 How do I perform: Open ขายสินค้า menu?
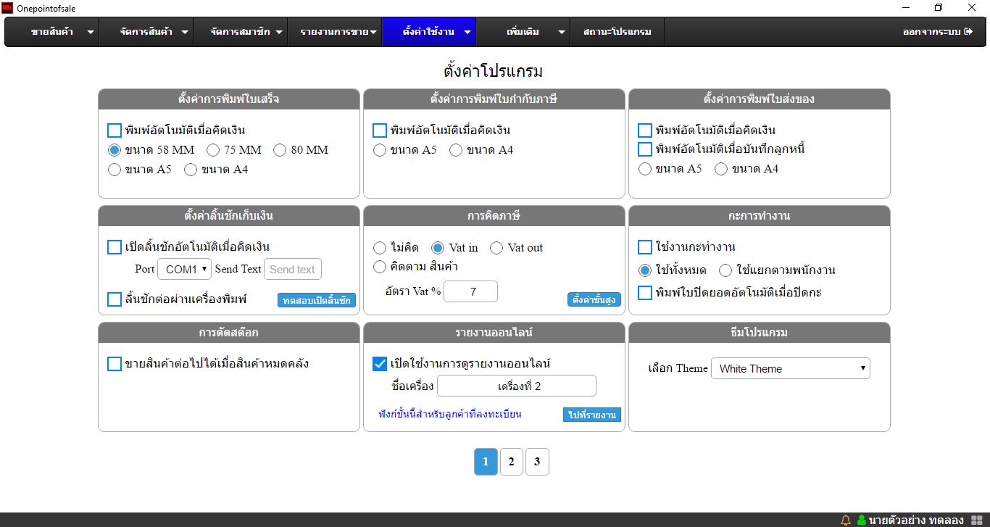pyautogui.click(x=52, y=32)
